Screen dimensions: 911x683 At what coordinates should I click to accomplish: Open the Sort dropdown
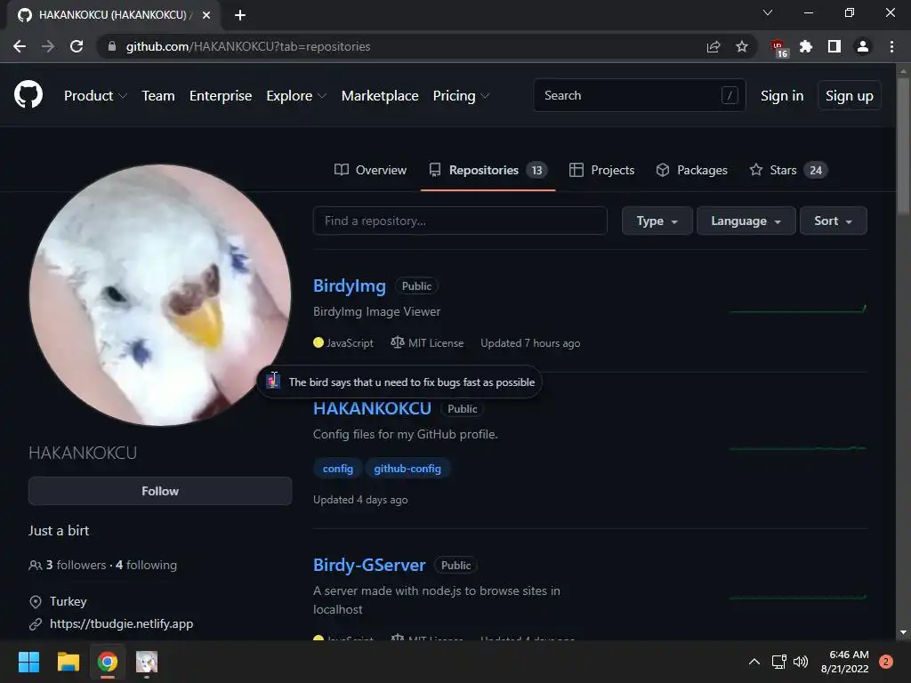833,221
